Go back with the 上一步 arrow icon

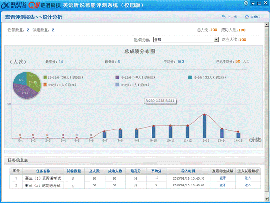224,17
